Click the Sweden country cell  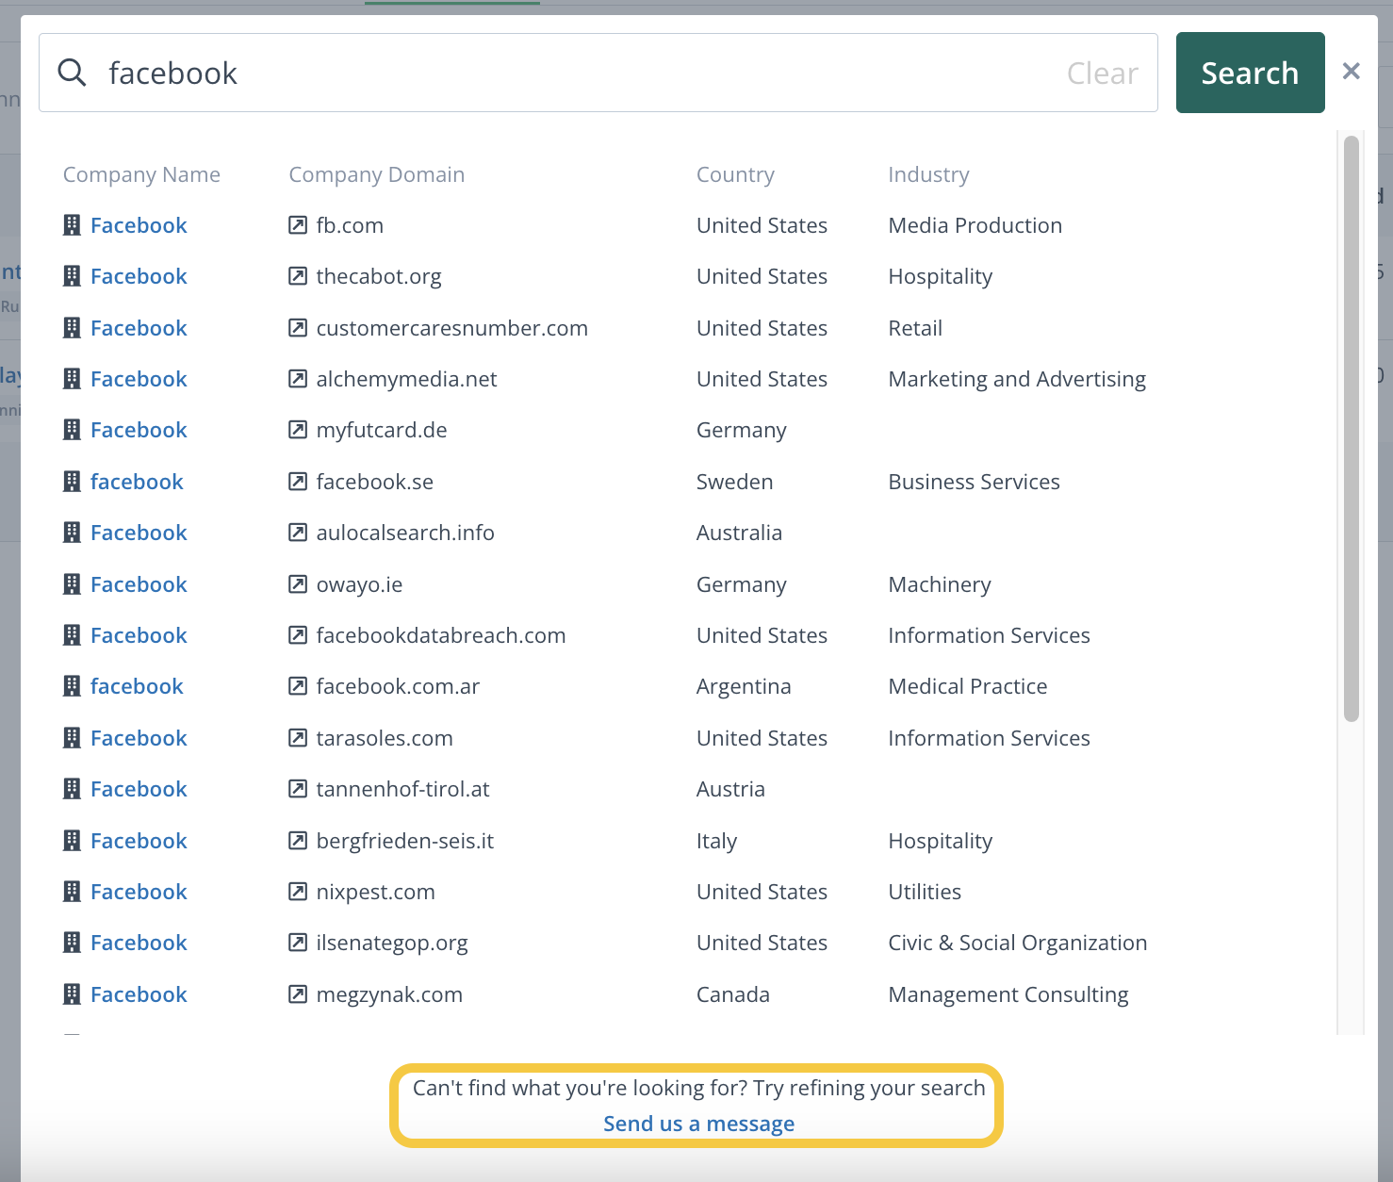point(734,482)
